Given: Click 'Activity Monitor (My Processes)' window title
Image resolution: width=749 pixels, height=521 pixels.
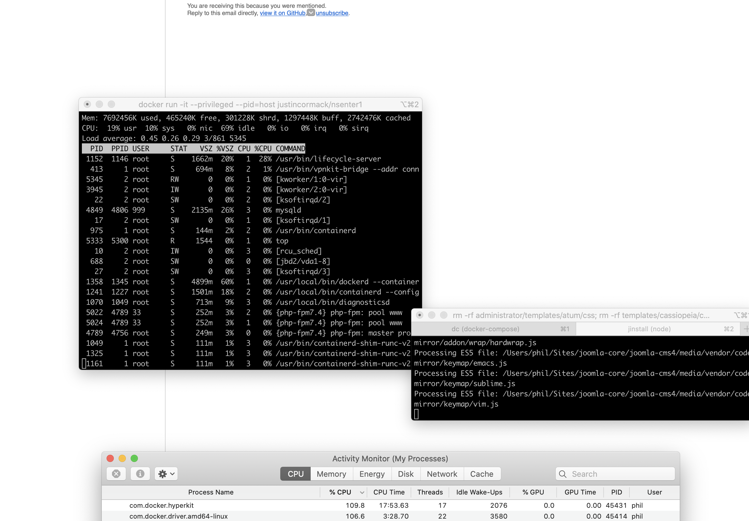Looking at the screenshot, I should pyautogui.click(x=390, y=458).
